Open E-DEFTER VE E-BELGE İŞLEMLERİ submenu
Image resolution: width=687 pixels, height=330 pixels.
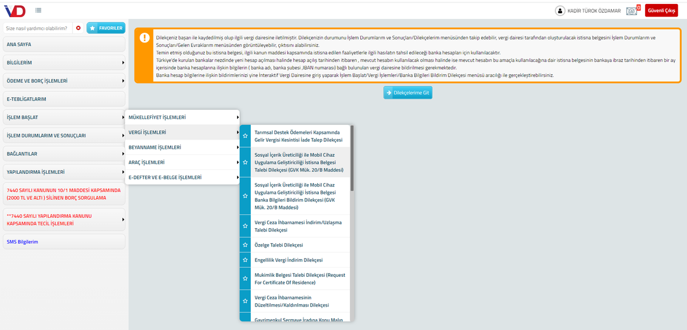tap(182, 177)
